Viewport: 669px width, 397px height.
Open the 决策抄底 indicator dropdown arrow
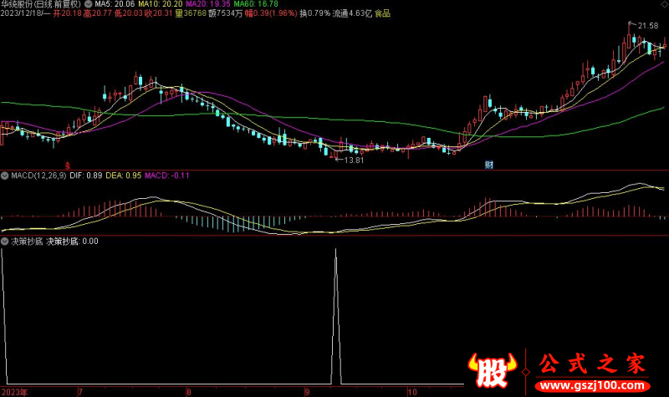click(x=5, y=242)
